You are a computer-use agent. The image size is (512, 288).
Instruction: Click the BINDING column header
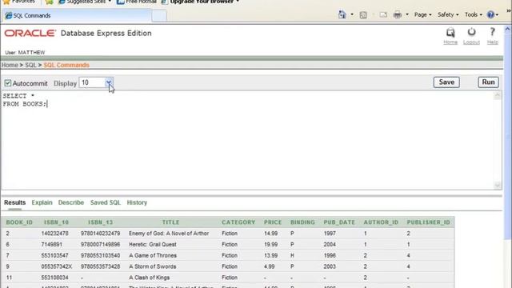[x=302, y=222]
